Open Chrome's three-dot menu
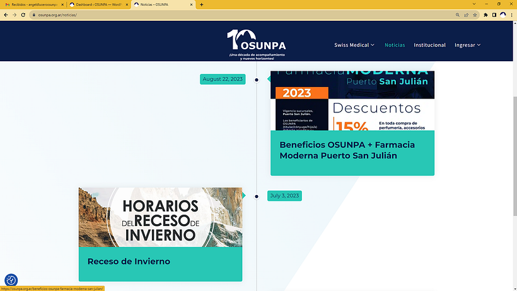Screen dimensions: 517x291 tap(512, 15)
